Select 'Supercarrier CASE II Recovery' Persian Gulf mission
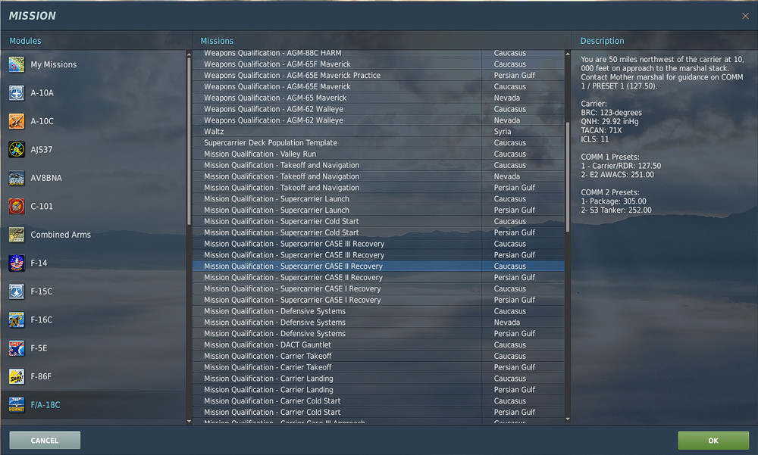Viewport: 758px width, 455px height. coord(378,277)
